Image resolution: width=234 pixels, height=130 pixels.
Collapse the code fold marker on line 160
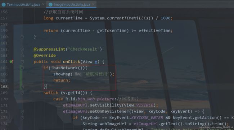pos(22,37)
